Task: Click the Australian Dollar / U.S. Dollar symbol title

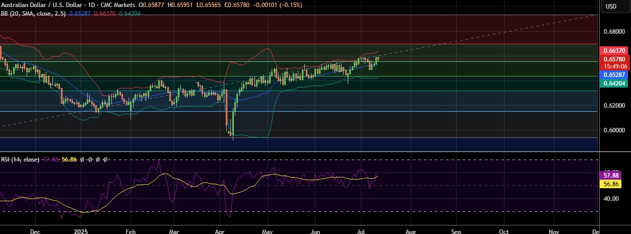Action: 43,5
